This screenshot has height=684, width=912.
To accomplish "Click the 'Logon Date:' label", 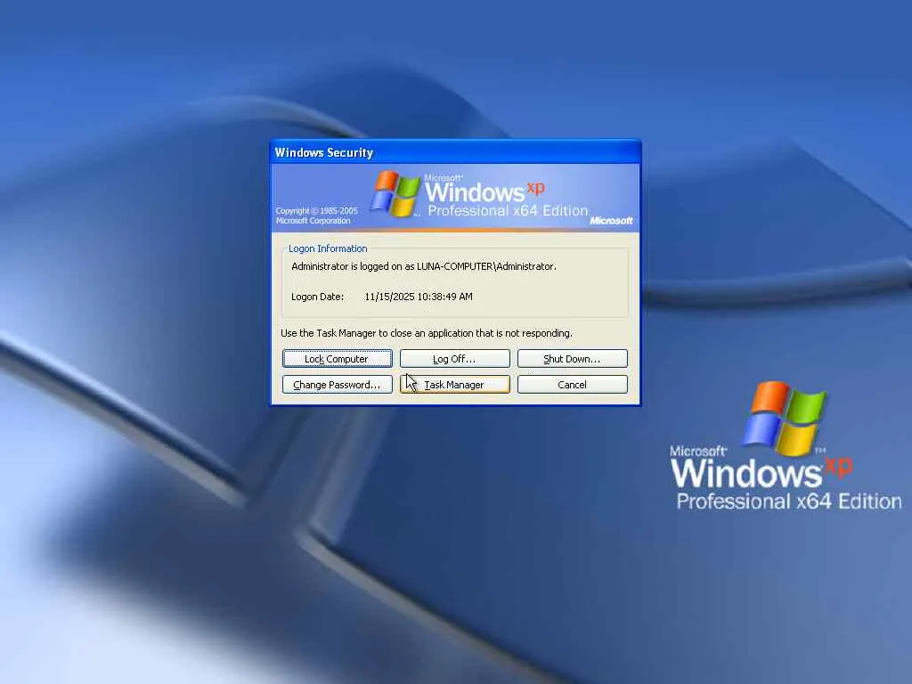I will pos(318,297).
